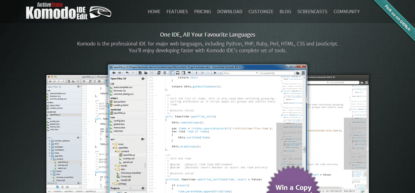Image resolution: width=415 pixels, height=193 pixels.
Task: Open the DOWNLOAD page
Action: point(230,12)
